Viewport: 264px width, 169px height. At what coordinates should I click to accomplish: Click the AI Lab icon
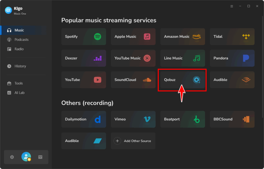click(9, 93)
